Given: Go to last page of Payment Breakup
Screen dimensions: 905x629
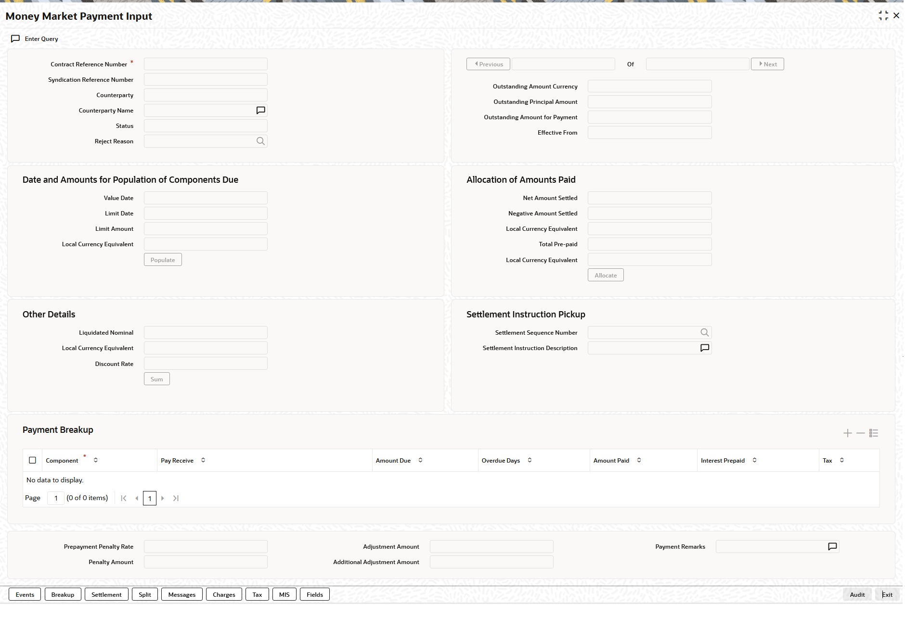Looking at the screenshot, I should click(176, 498).
